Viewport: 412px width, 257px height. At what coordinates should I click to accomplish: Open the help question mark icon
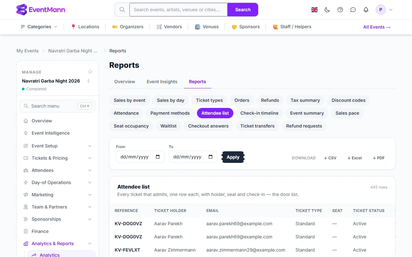[340, 10]
